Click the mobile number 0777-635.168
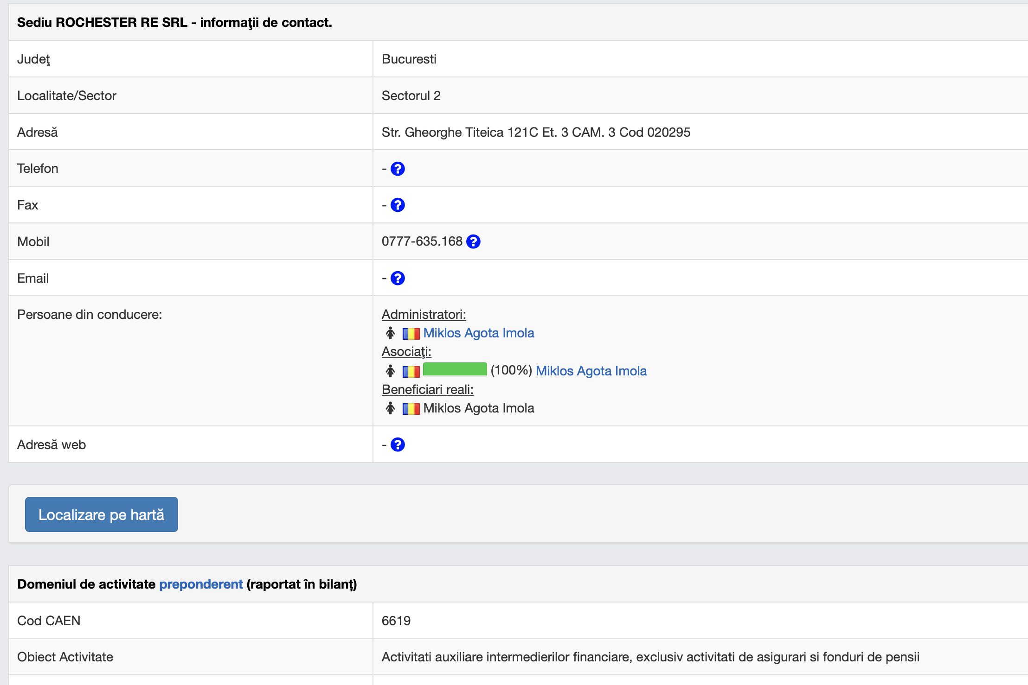This screenshot has width=1028, height=685. point(422,241)
